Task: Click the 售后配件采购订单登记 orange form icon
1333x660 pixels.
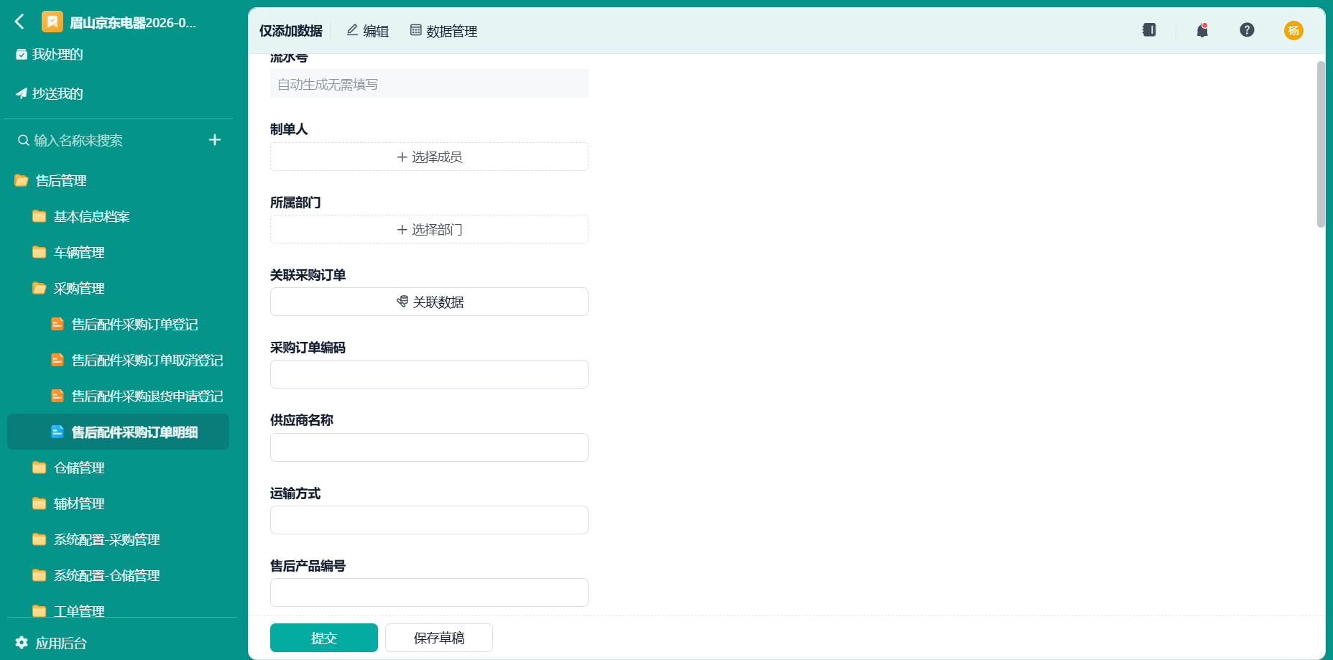Action: click(x=57, y=324)
